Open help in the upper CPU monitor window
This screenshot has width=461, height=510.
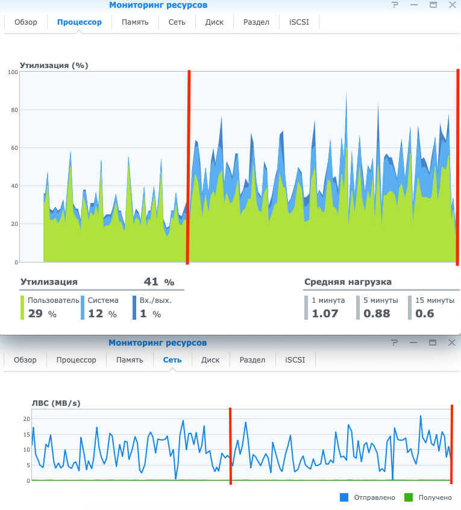395,5
